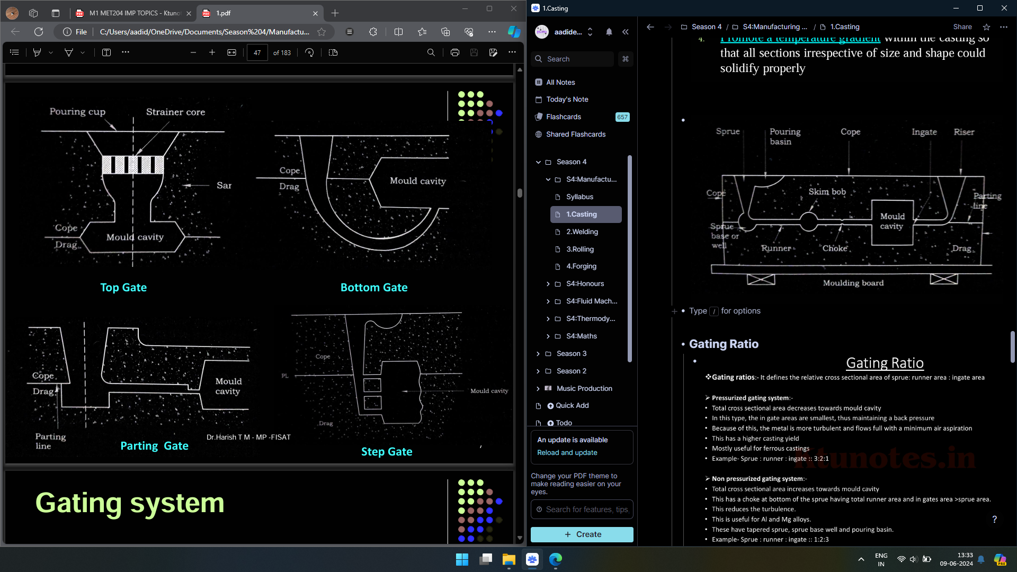Click Reload and update link
Image resolution: width=1017 pixels, height=572 pixels.
(x=567, y=453)
